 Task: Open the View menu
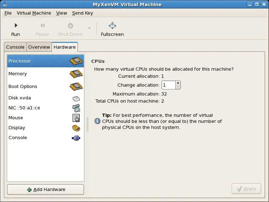tap(62, 13)
